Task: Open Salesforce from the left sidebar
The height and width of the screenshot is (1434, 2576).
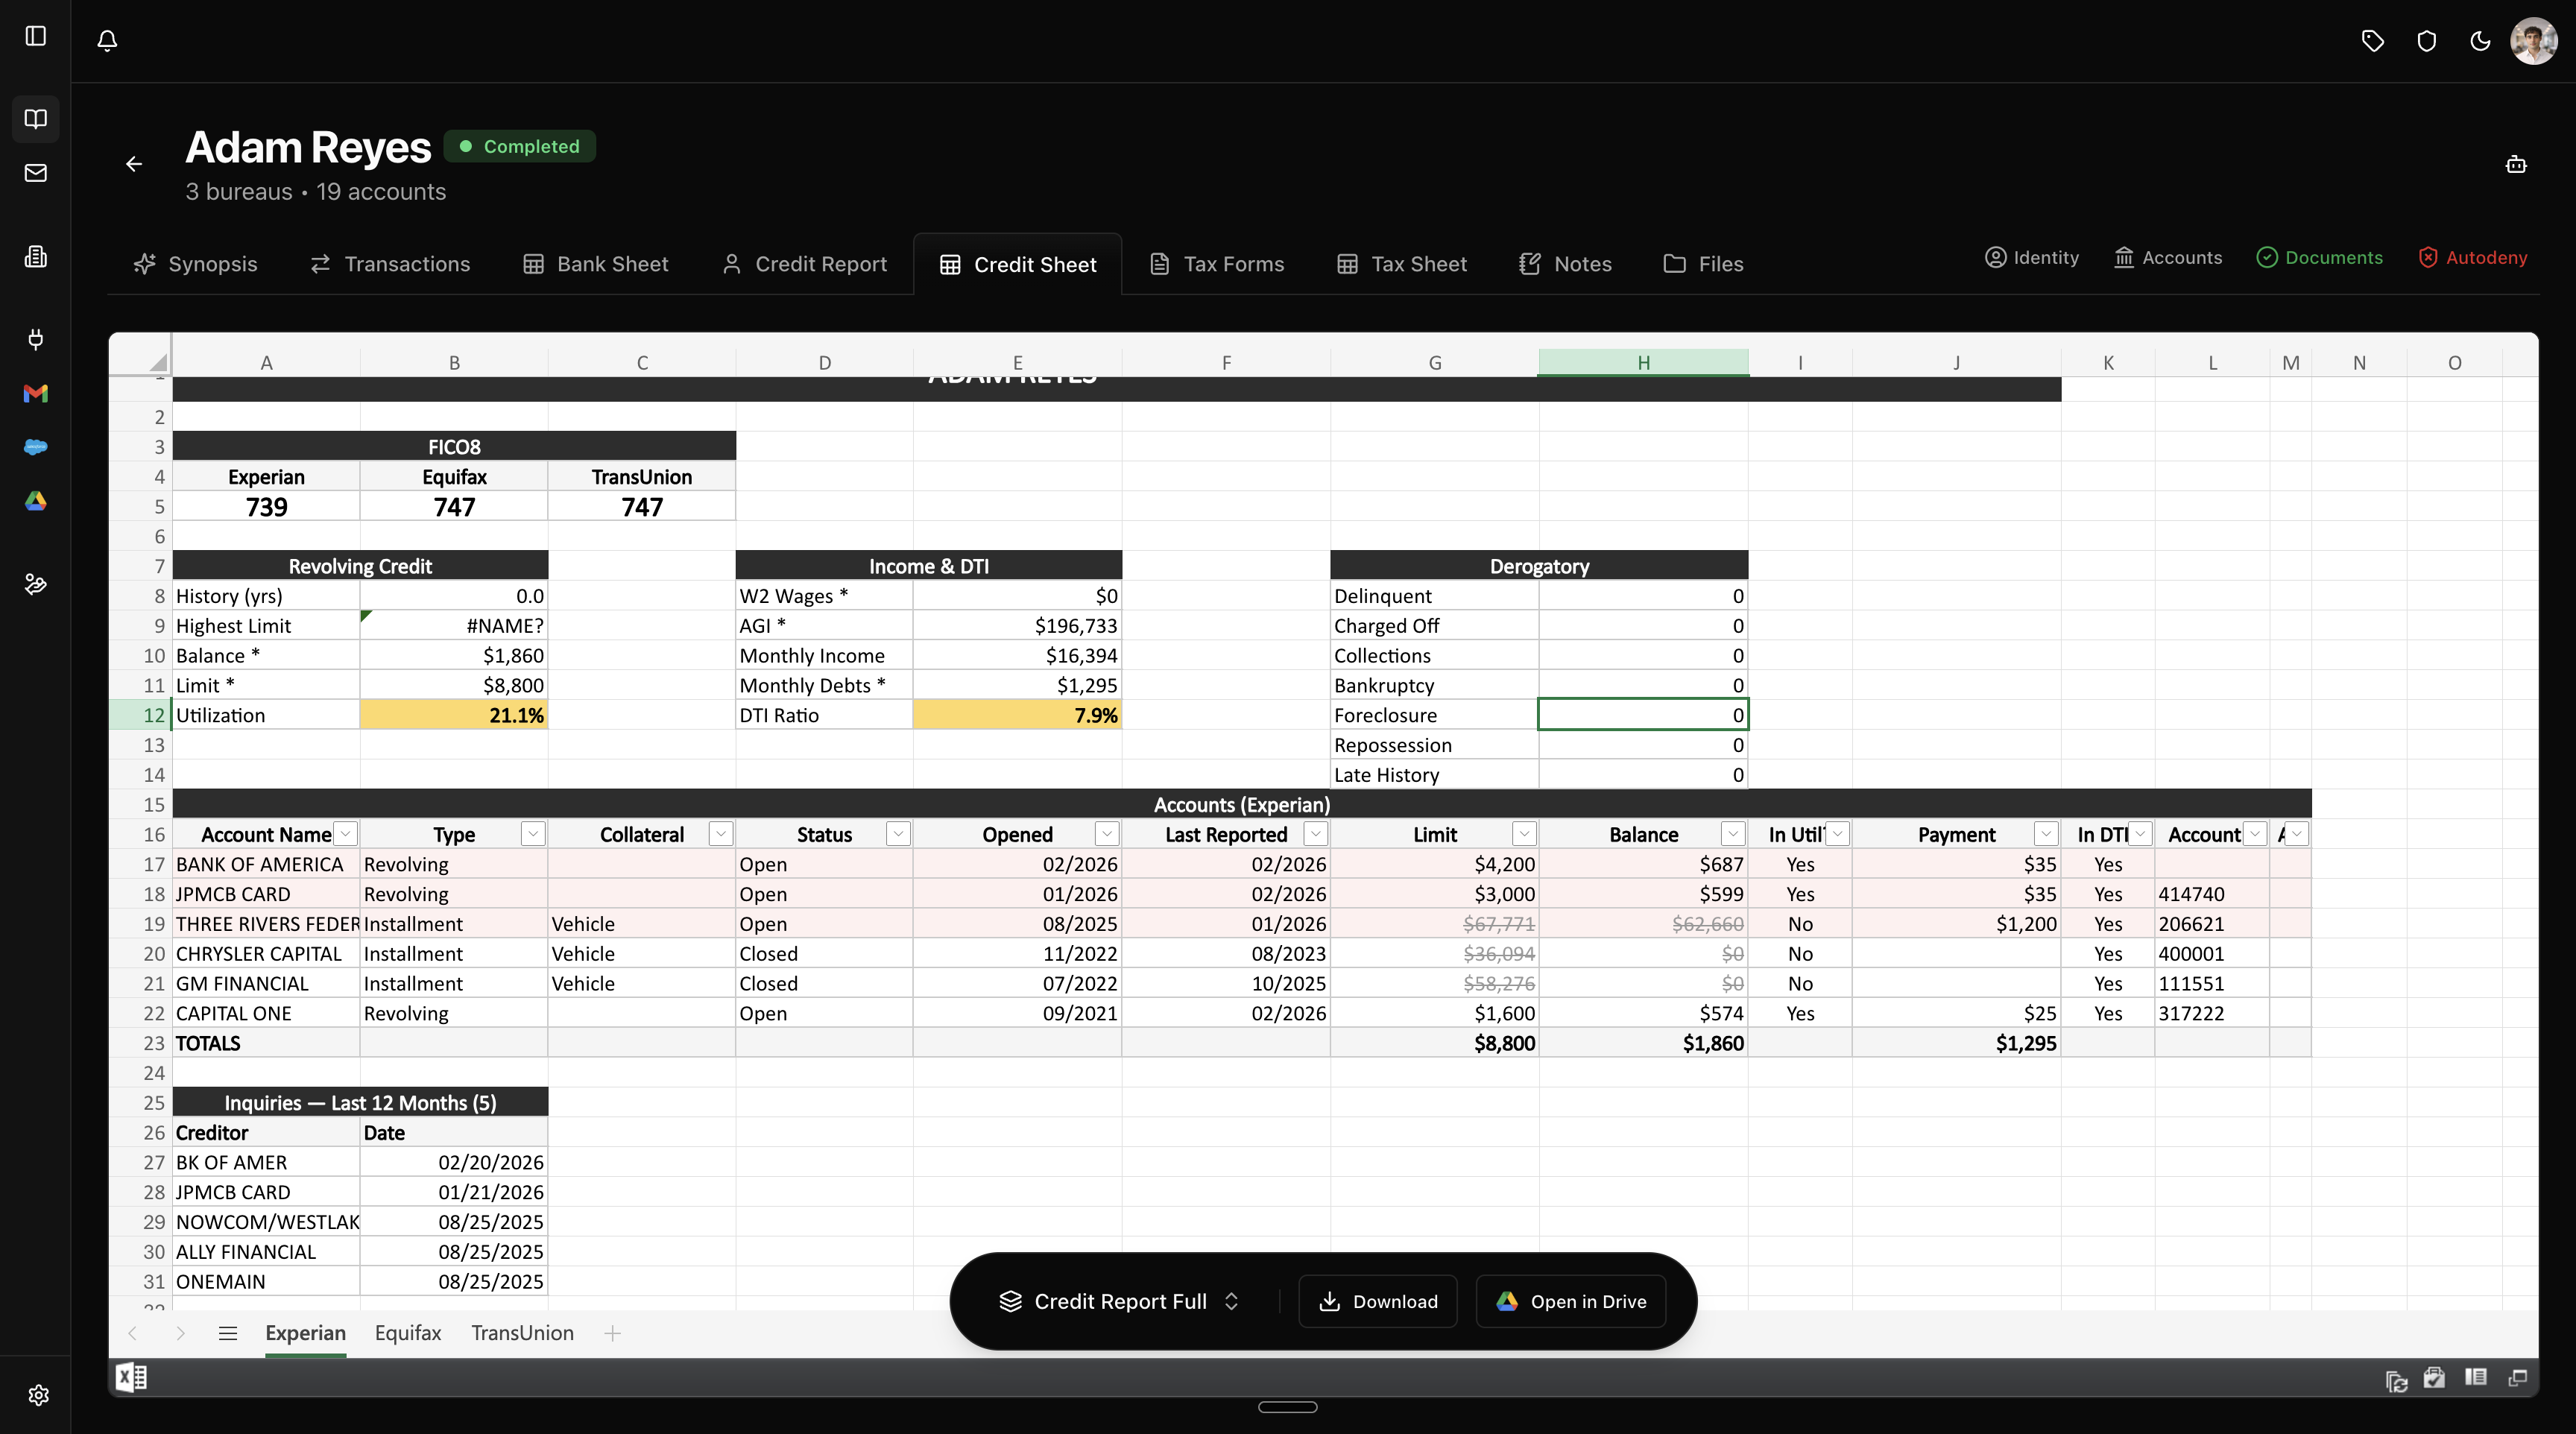Action: (36, 447)
